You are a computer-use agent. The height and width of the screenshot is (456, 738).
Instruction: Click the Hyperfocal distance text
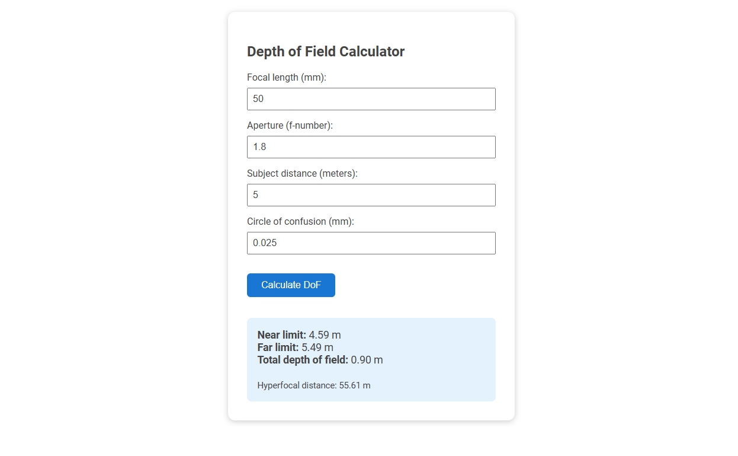(x=315, y=385)
